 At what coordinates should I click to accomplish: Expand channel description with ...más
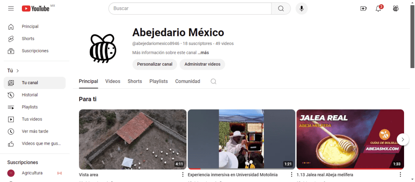click(x=203, y=53)
